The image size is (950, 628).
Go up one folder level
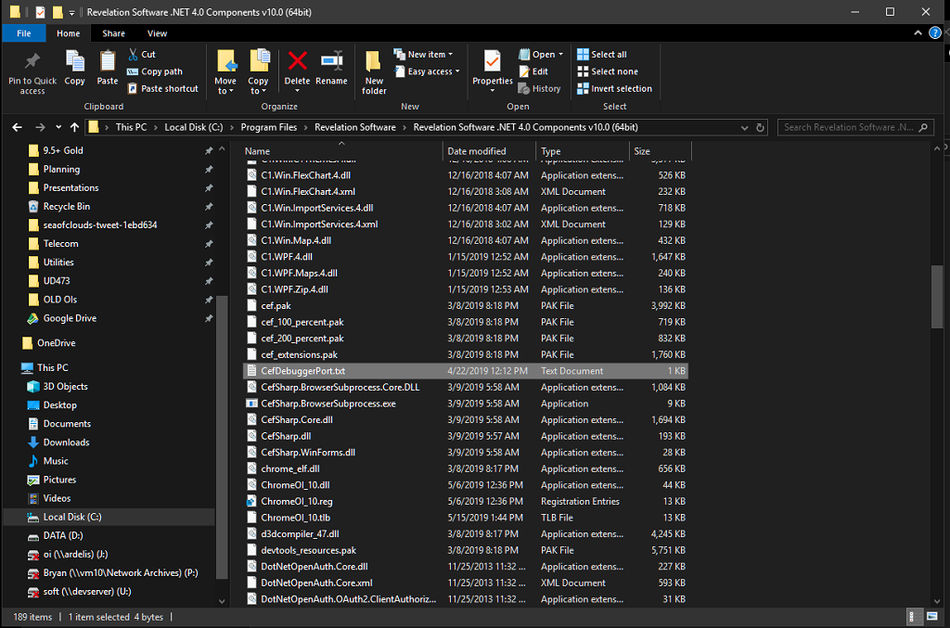tap(74, 127)
